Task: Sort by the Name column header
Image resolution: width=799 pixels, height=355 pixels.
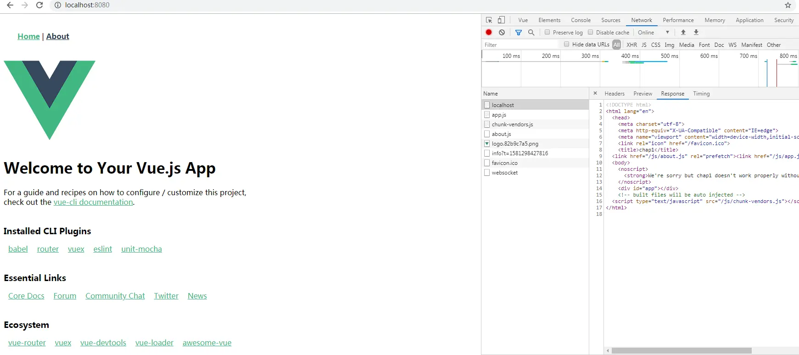Action: click(x=535, y=93)
